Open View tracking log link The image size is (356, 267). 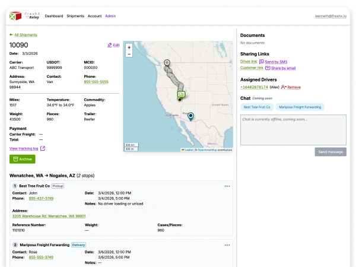click(24, 148)
